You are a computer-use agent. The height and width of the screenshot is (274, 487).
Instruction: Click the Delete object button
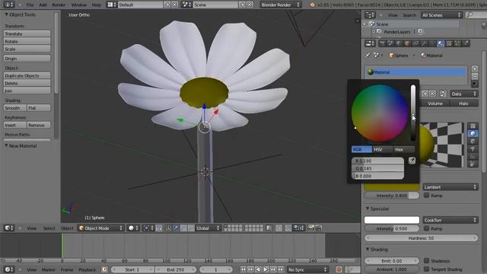27,83
